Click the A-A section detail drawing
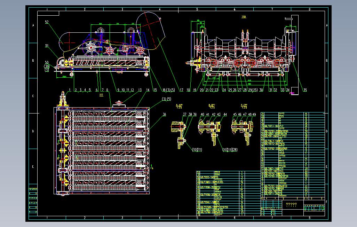The width and height of the screenshot is (357, 227). point(180,135)
